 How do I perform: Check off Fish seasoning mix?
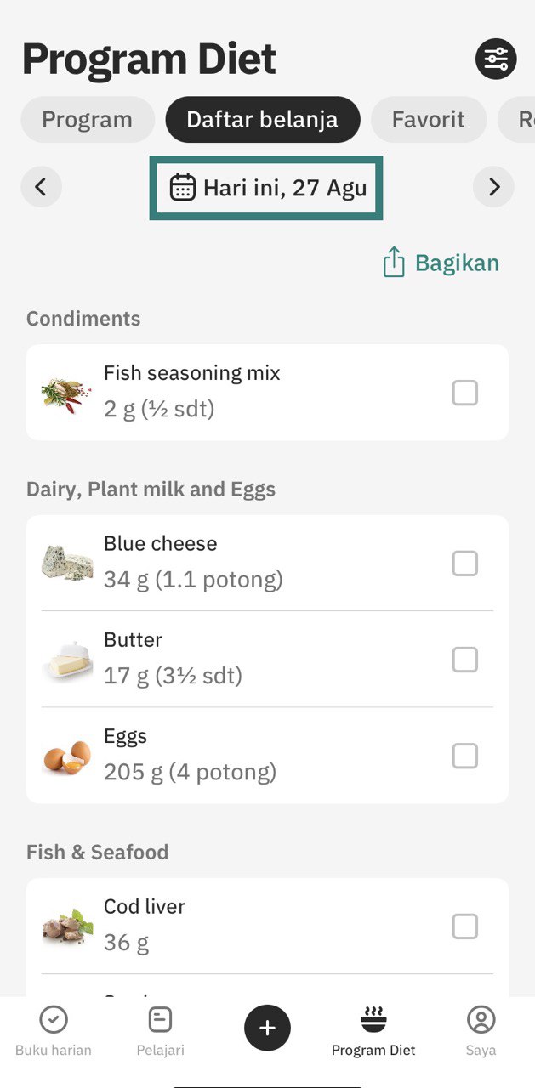coord(464,393)
